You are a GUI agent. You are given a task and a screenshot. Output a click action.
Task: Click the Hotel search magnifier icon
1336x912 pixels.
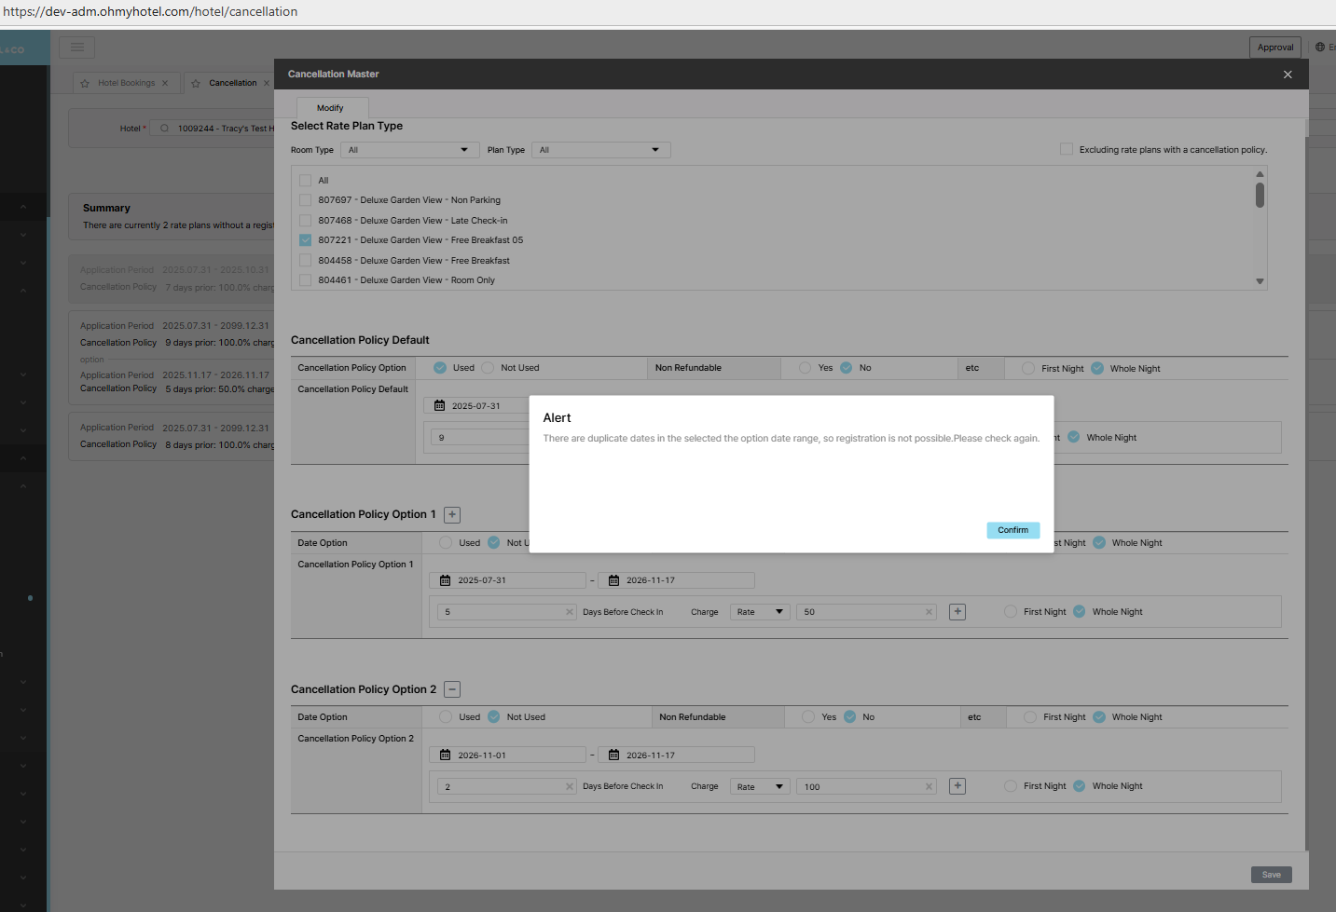pos(165,129)
